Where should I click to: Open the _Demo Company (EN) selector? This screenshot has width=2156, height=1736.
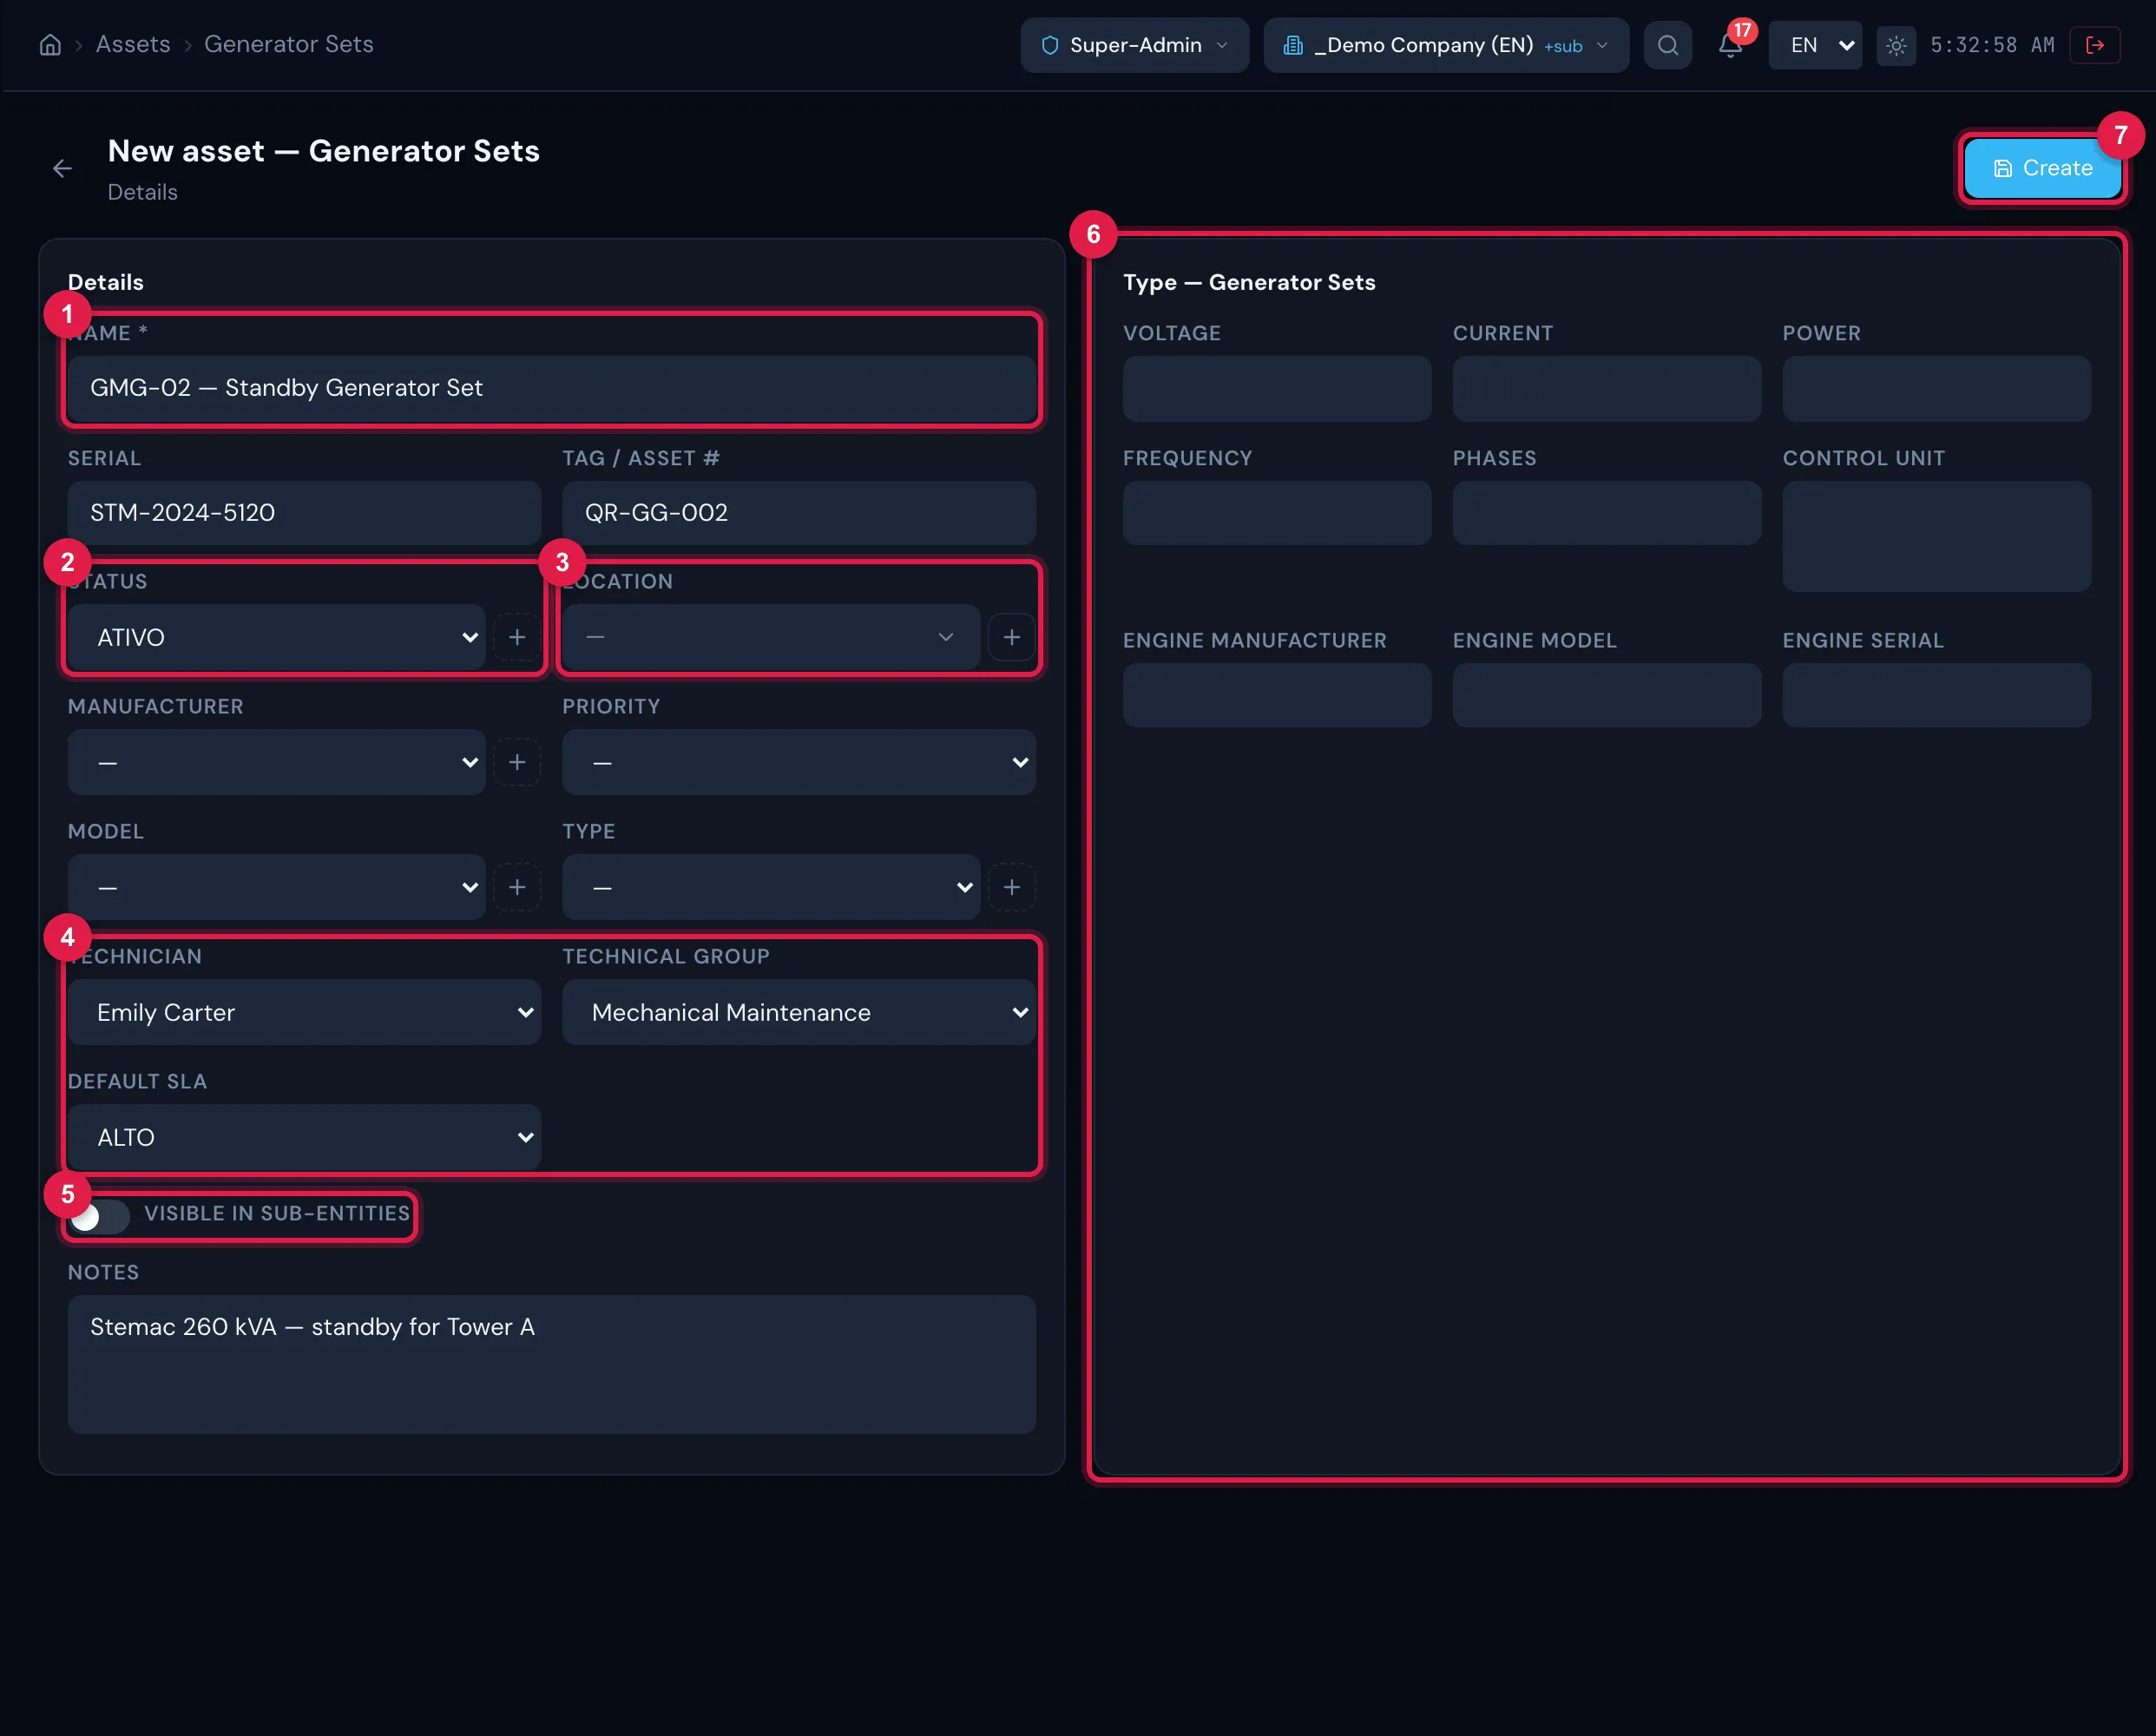point(1446,45)
